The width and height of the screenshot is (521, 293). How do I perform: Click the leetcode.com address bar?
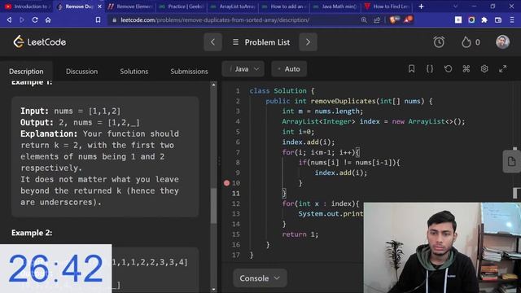tap(215, 20)
